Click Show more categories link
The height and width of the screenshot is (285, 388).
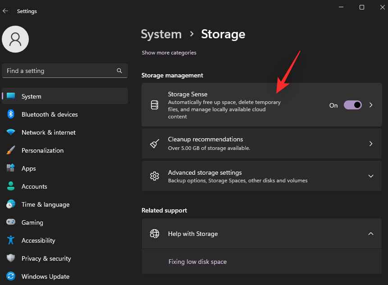pyautogui.click(x=169, y=53)
